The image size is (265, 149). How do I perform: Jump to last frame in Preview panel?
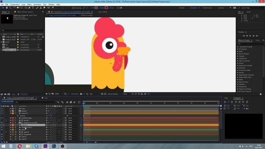(x=257, y=36)
